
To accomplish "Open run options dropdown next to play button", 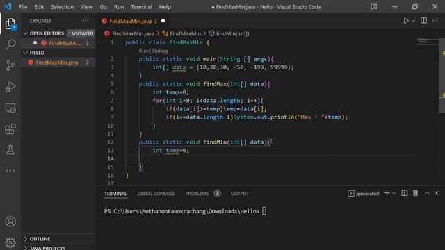I will click(414, 21).
